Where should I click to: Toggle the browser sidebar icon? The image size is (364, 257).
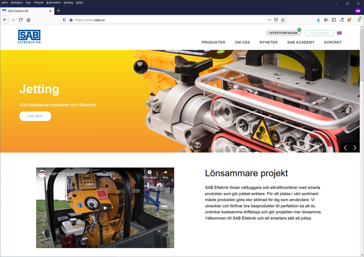[x=334, y=20]
